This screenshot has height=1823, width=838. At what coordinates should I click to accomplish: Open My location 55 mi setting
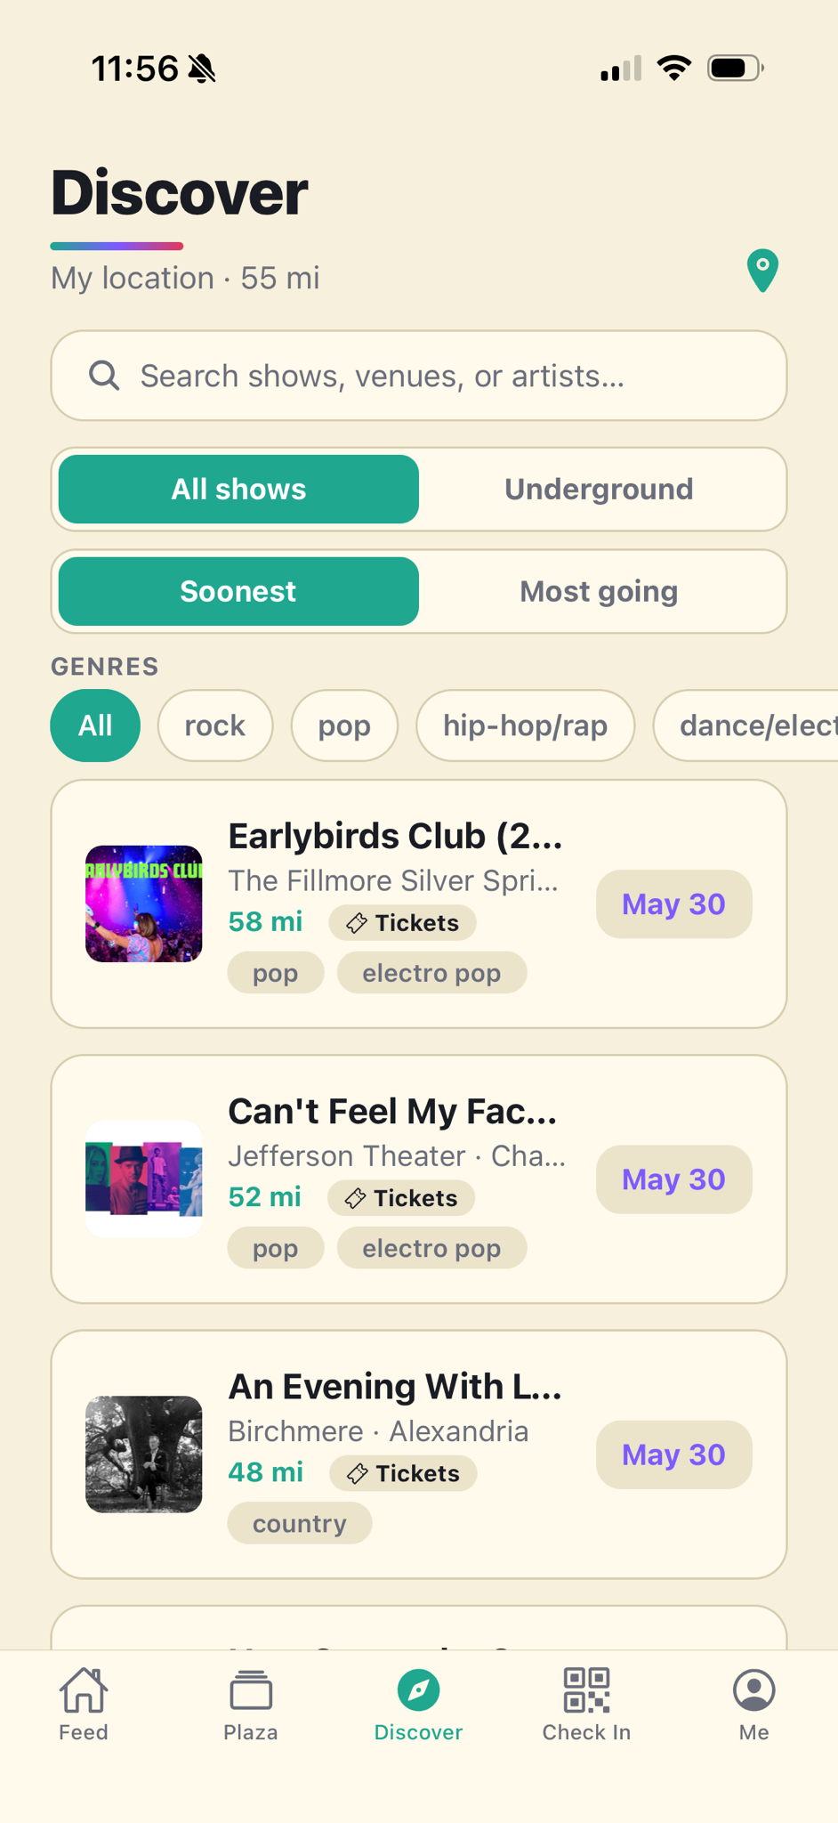(x=185, y=278)
